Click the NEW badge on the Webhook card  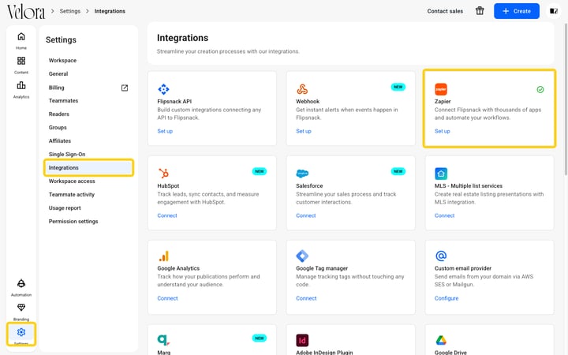coord(398,87)
